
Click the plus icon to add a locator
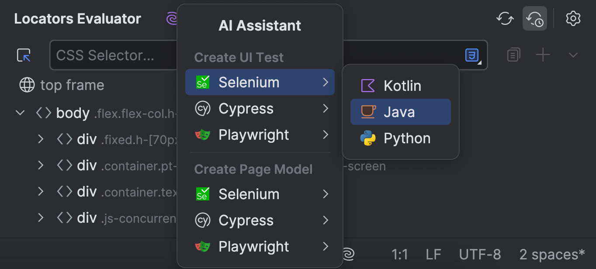coord(543,55)
